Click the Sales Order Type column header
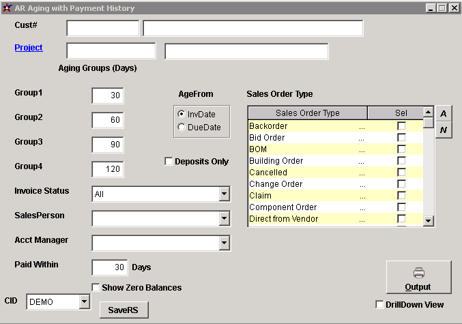This screenshot has height=324, width=462. (x=307, y=113)
